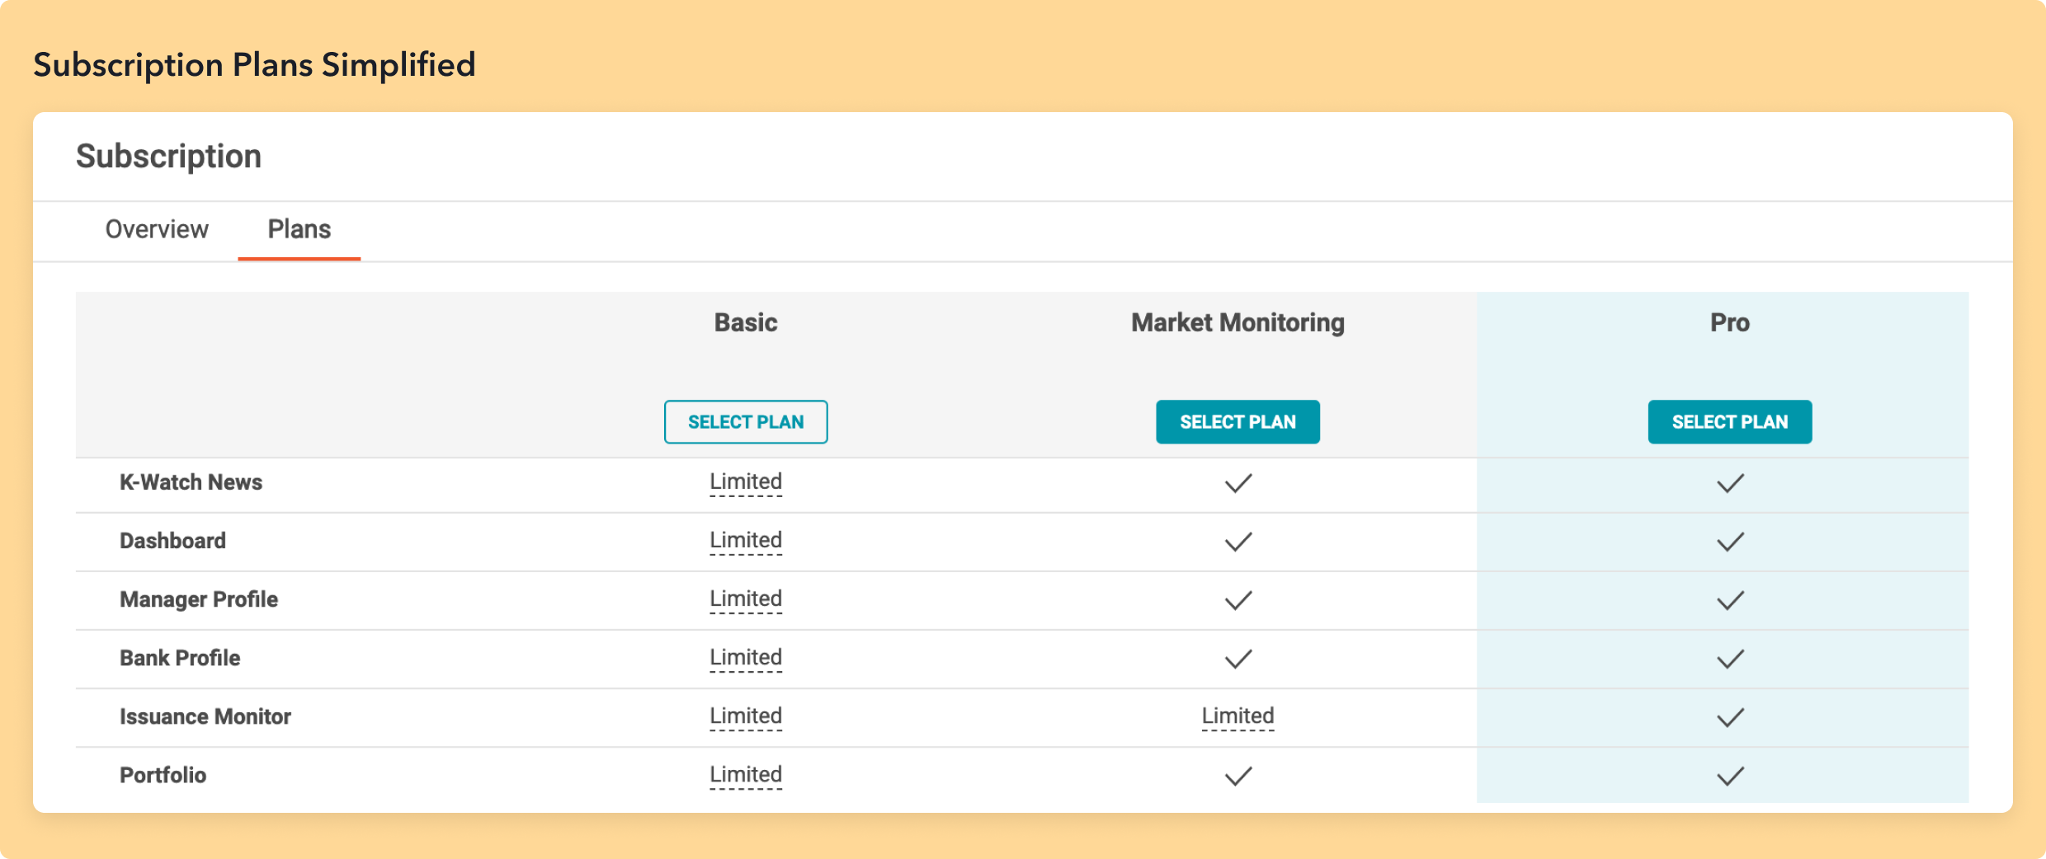Click Issuance Monitor checkmark in Pro column
This screenshot has height=859, width=2046.
point(1729,717)
